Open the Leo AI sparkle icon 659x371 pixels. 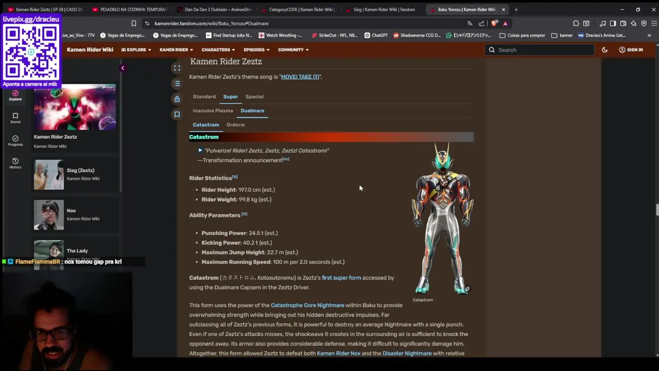point(633,23)
